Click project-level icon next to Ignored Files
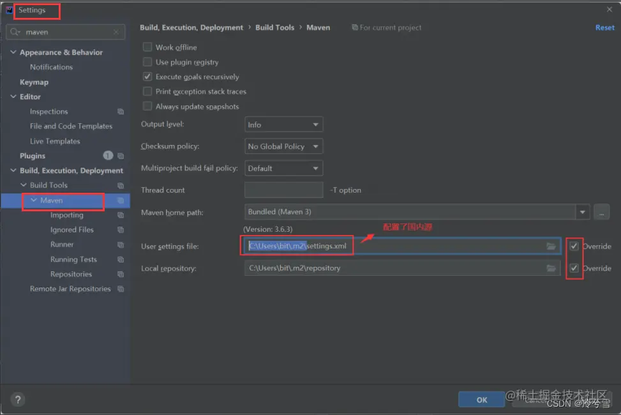621x415 pixels. (x=121, y=230)
